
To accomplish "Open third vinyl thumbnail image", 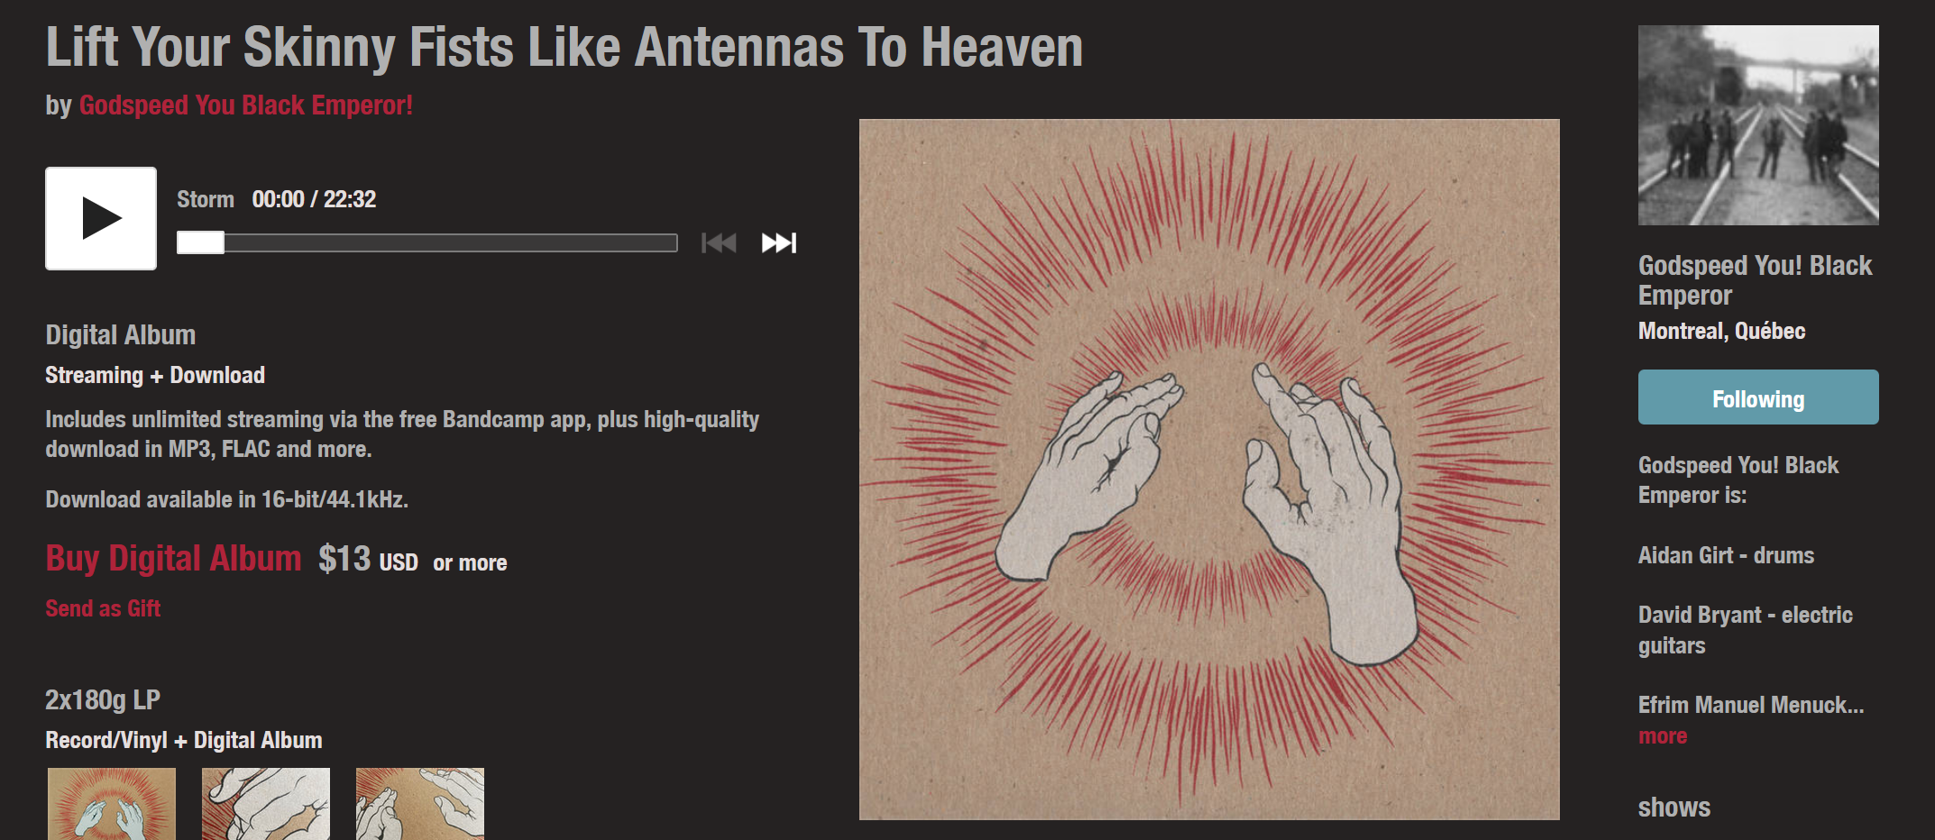I will point(420,804).
